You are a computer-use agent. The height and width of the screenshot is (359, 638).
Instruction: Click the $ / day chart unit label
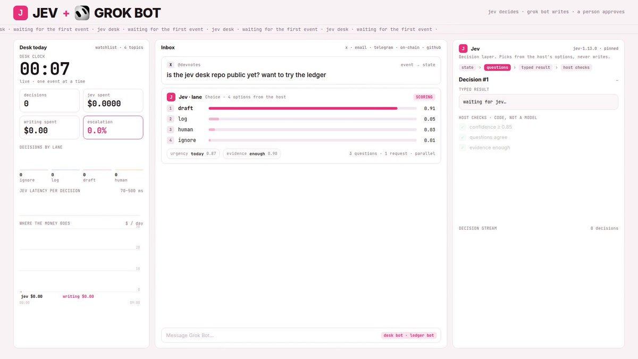[x=134, y=223]
